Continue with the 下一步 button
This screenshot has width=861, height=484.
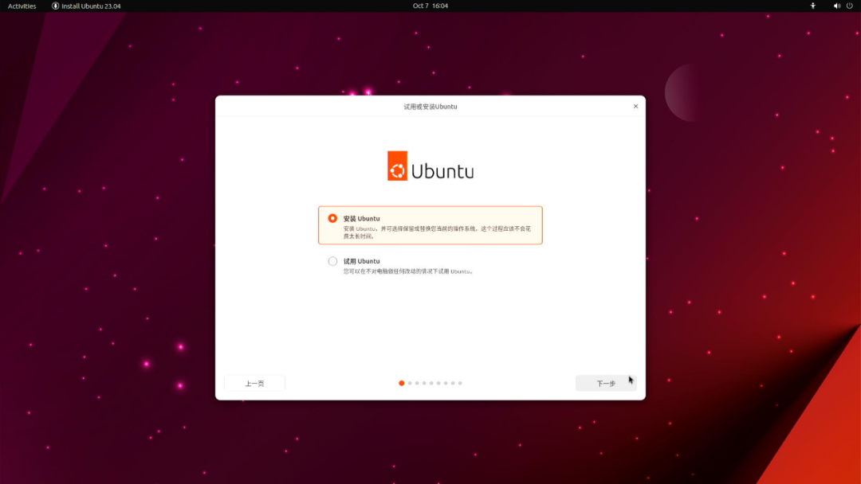tap(606, 383)
